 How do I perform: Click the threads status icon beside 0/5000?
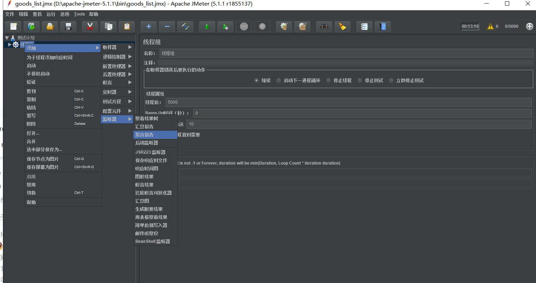point(530,26)
